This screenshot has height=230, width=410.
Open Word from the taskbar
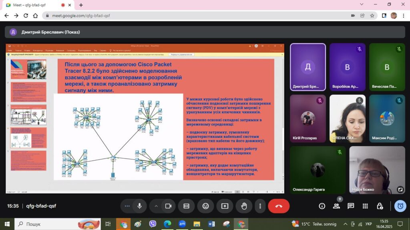pos(211,224)
